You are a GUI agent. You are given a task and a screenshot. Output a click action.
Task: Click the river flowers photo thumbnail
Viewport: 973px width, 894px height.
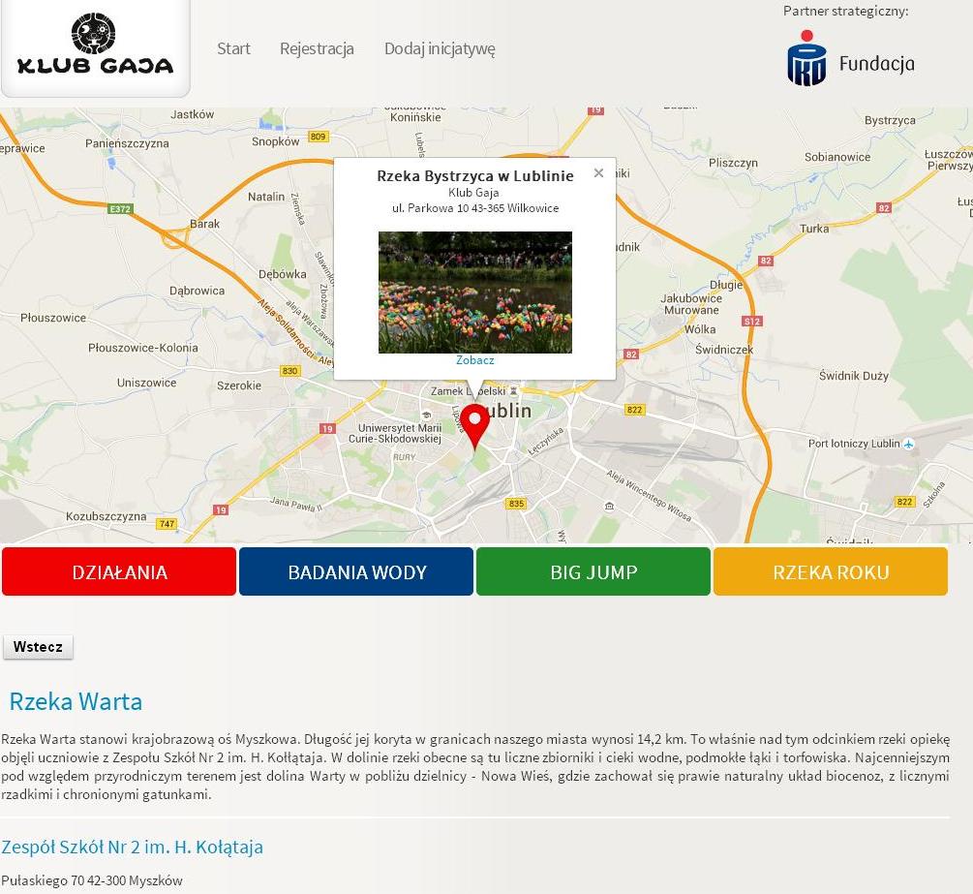[x=474, y=292]
